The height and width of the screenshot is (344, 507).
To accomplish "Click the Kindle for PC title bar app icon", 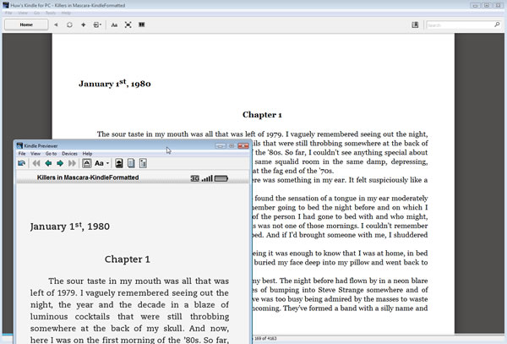I will (6, 5).
